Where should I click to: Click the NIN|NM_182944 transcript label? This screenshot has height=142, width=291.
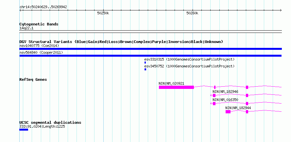238,108
